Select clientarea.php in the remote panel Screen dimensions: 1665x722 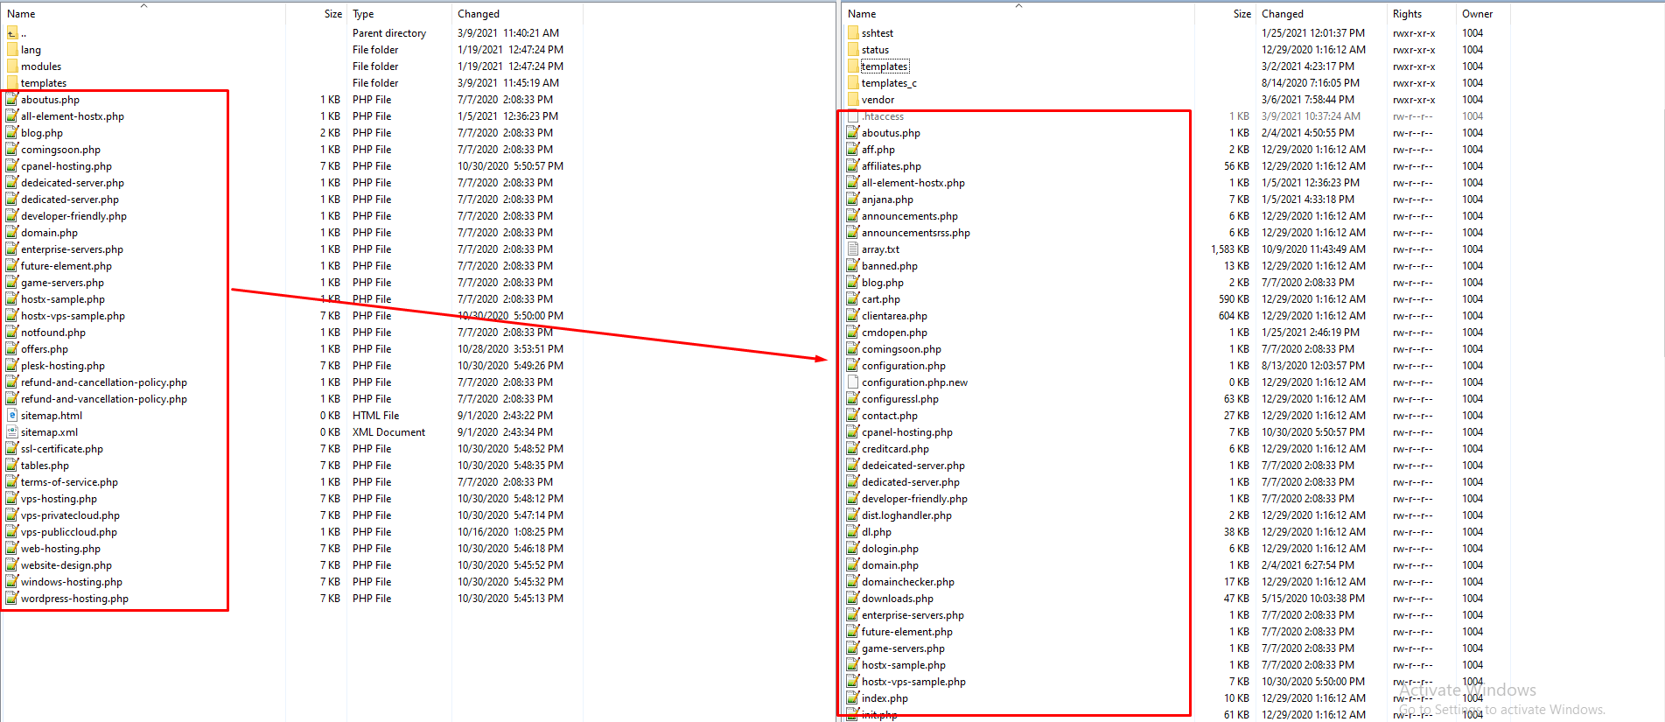click(894, 316)
